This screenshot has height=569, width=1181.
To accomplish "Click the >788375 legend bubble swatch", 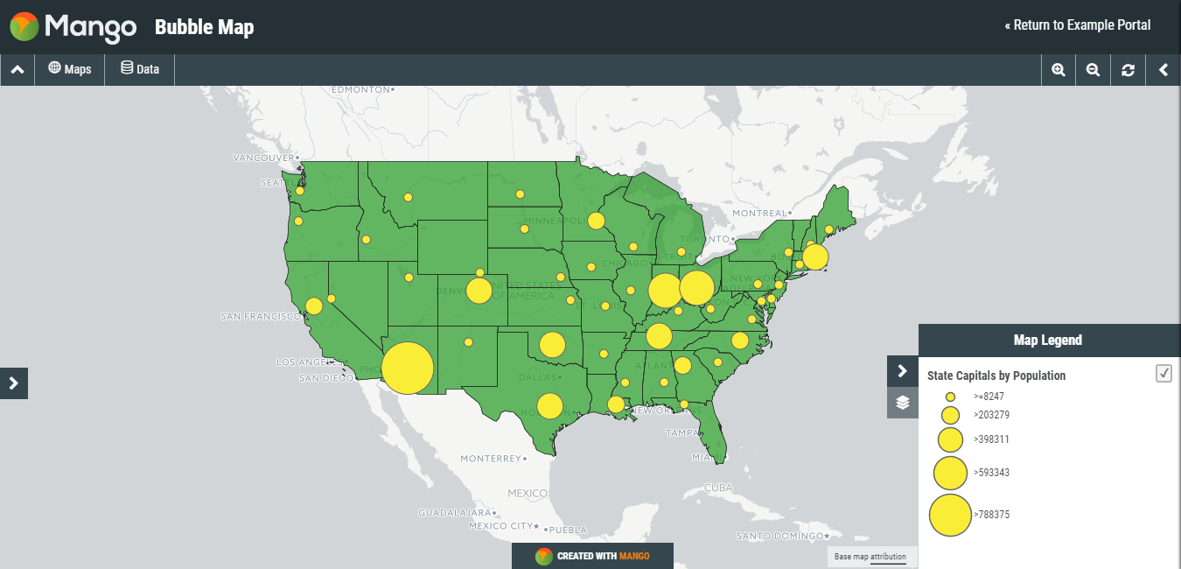I will [950, 515].
